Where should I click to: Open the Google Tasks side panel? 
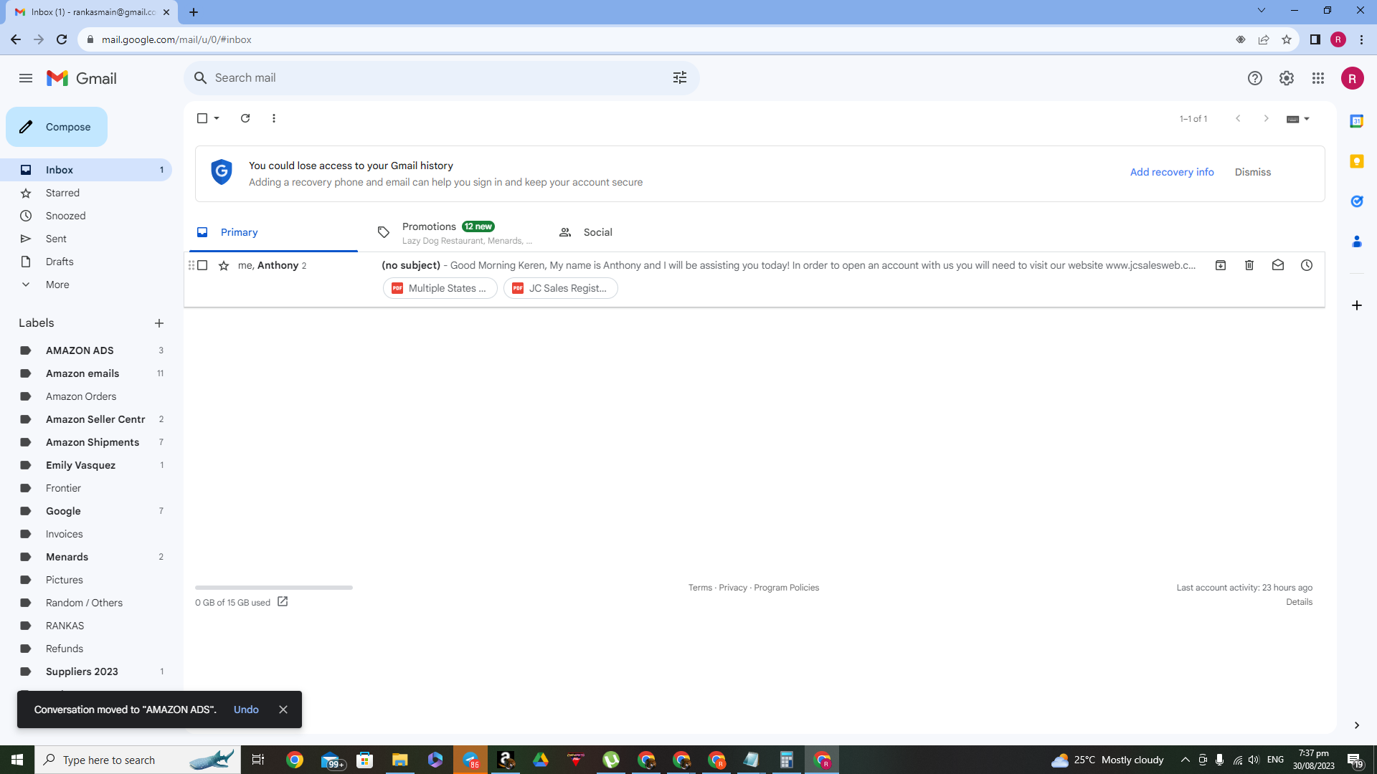[1357, 201]
